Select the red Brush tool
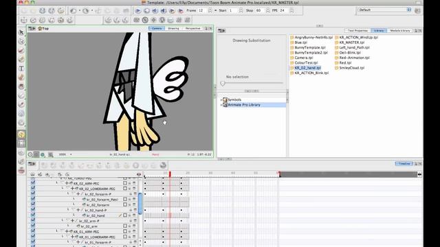Viewport: 440px width, 247px height. pyautogui.click(x=21, y=50)
